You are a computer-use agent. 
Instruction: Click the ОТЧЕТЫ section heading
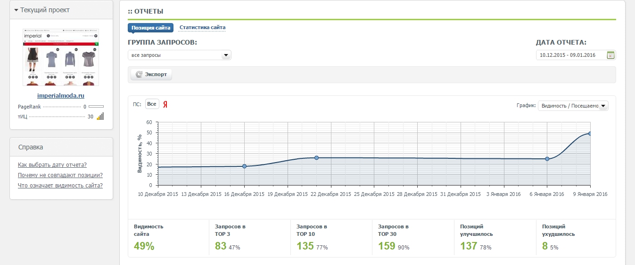coord(146,11)
